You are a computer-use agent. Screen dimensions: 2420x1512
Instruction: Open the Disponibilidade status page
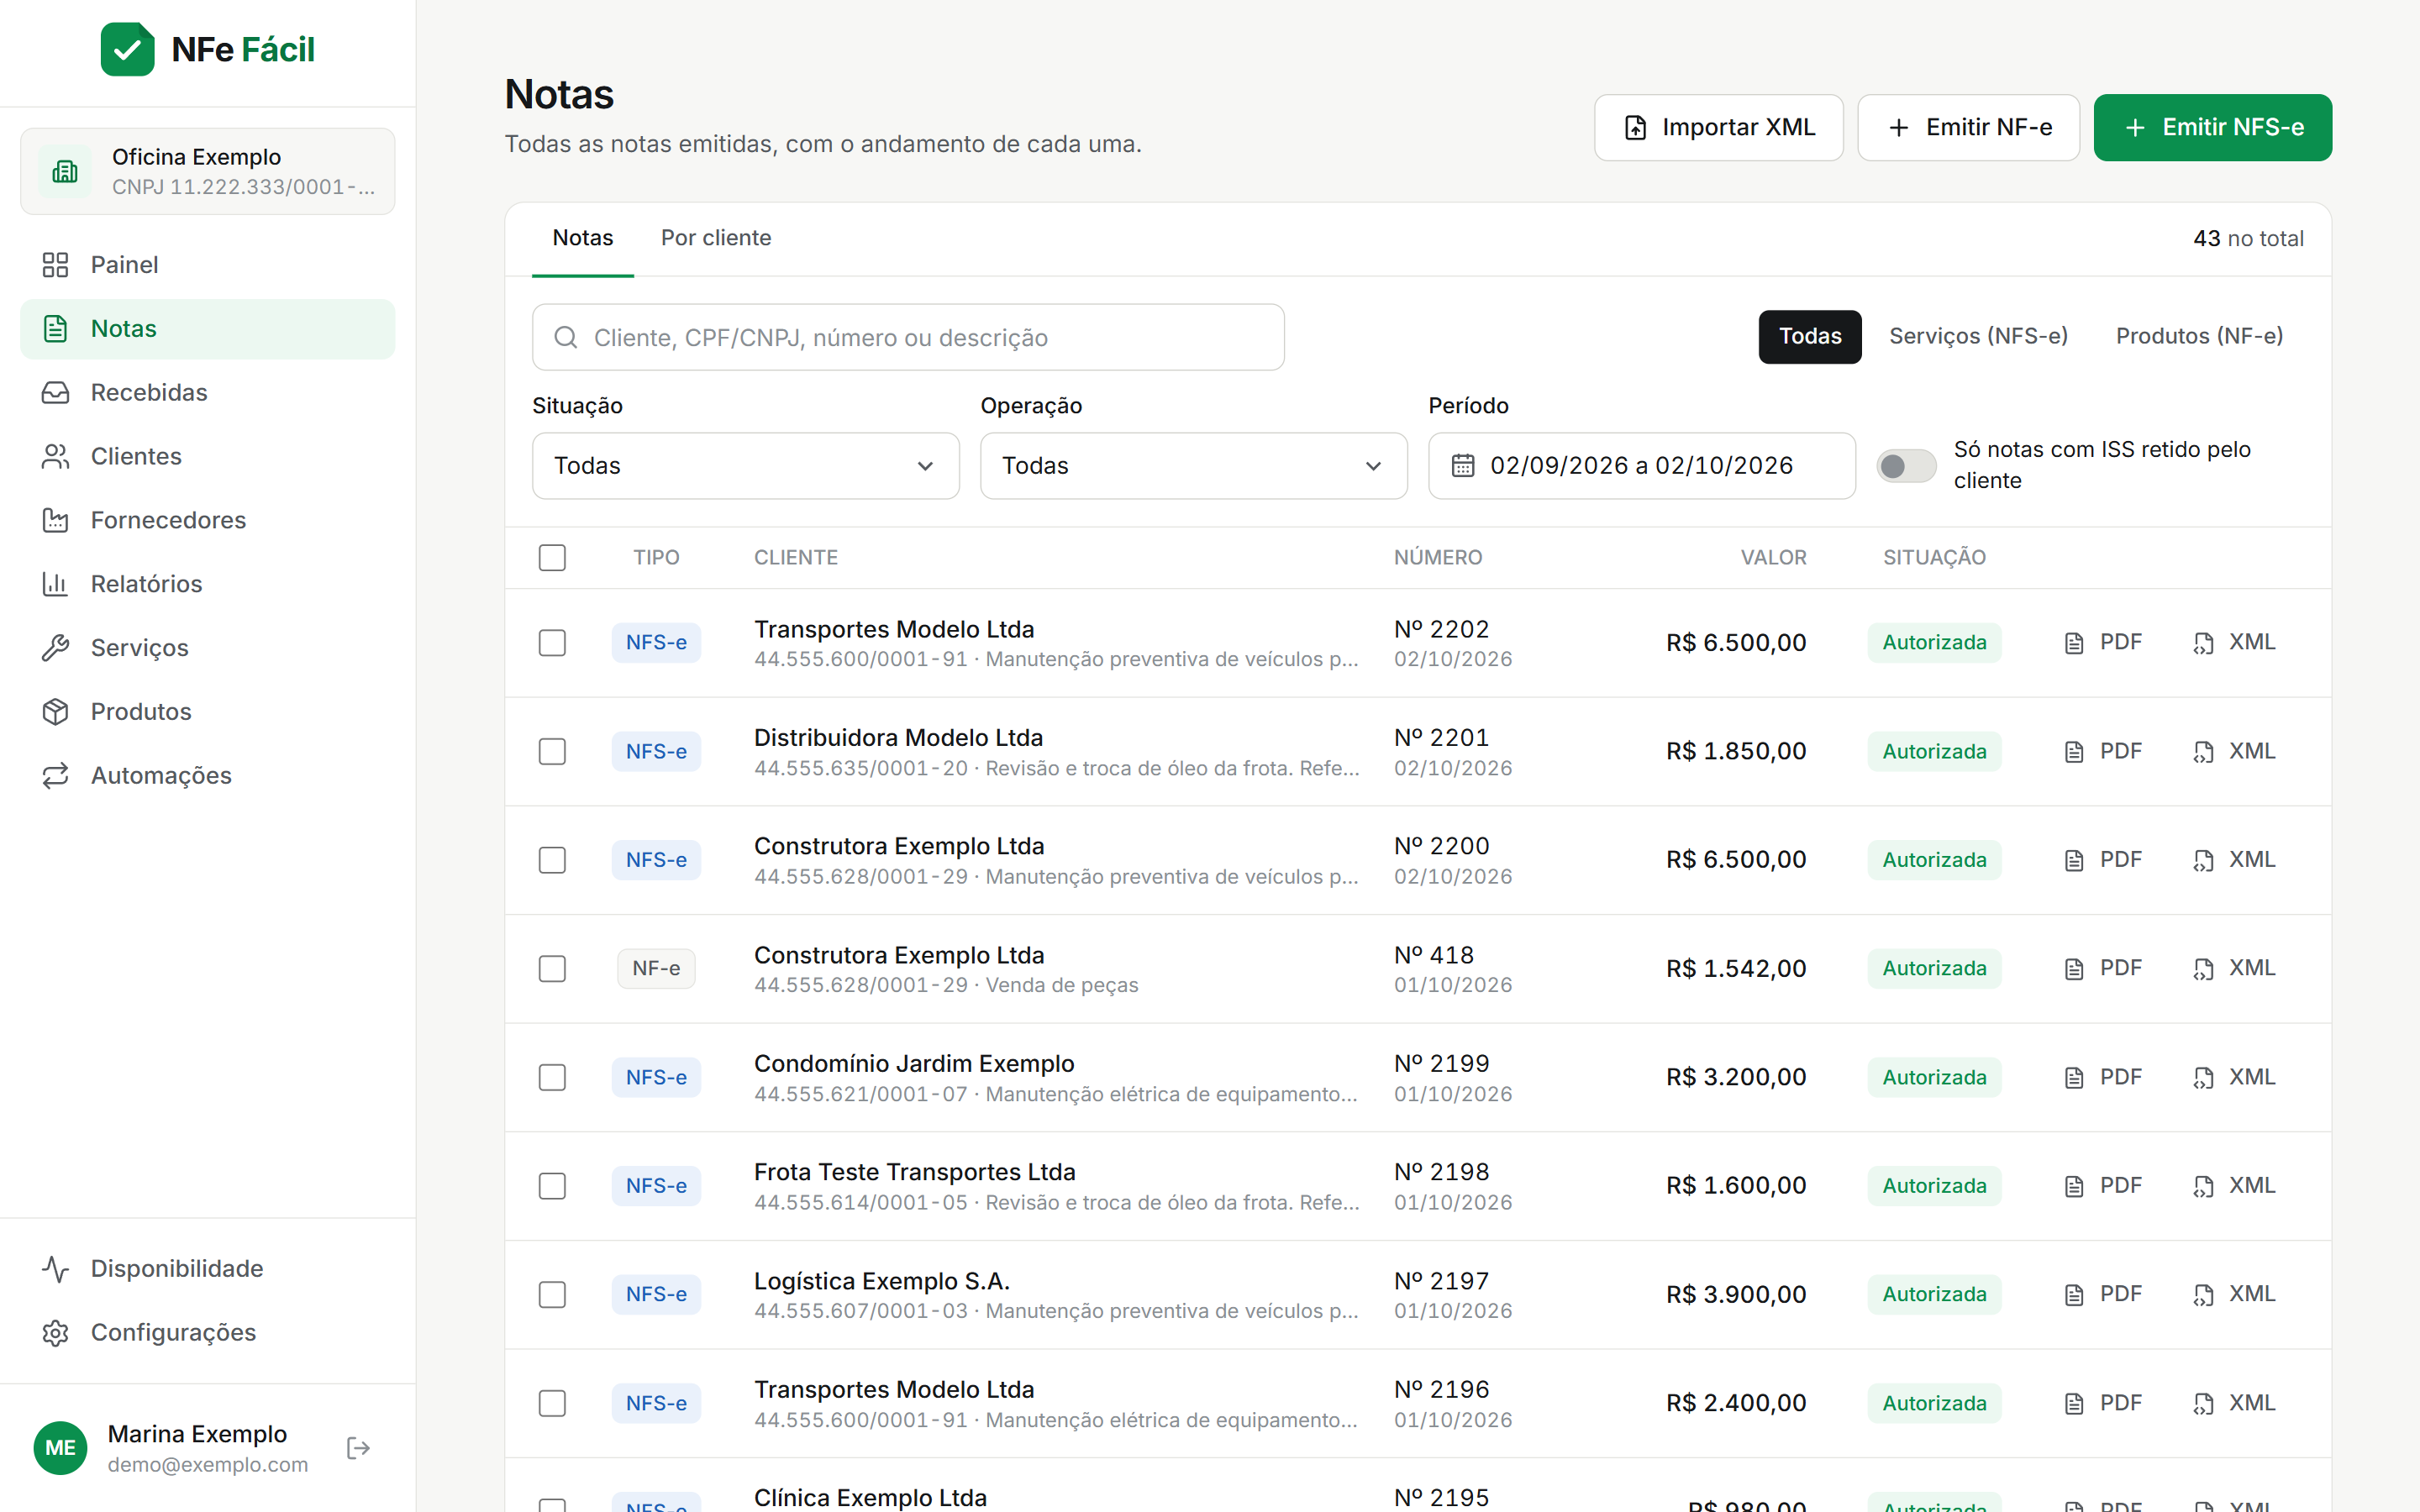tap(207, 1269)
